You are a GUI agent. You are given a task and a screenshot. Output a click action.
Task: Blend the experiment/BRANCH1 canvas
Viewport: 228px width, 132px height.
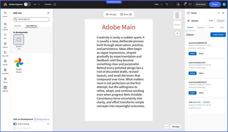[201, 93]
